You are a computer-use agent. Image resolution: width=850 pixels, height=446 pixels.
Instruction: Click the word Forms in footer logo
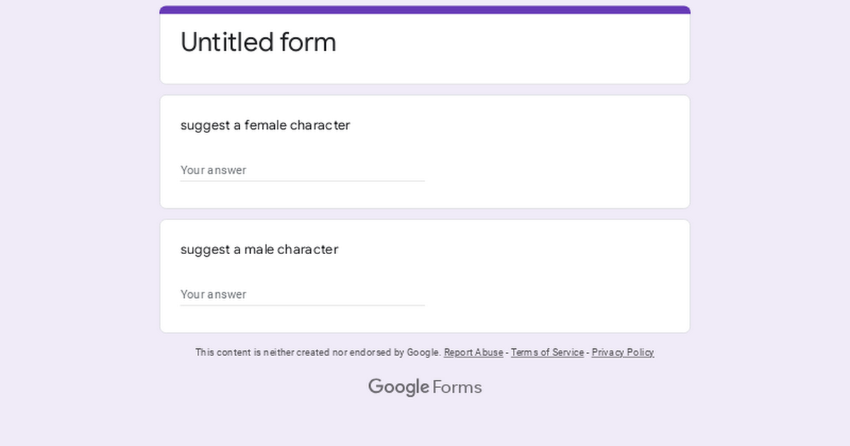[x=457, y=387]
